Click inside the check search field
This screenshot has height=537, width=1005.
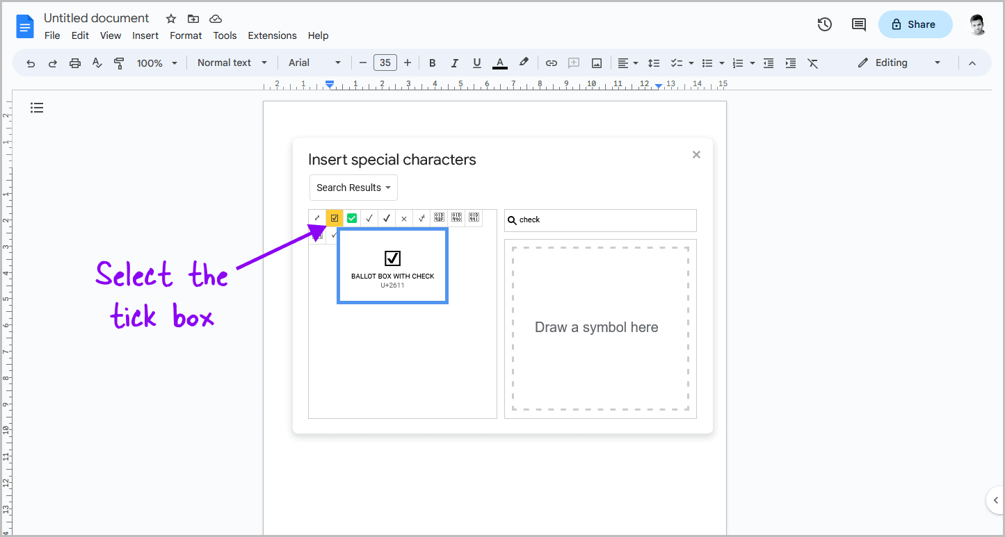600,220
